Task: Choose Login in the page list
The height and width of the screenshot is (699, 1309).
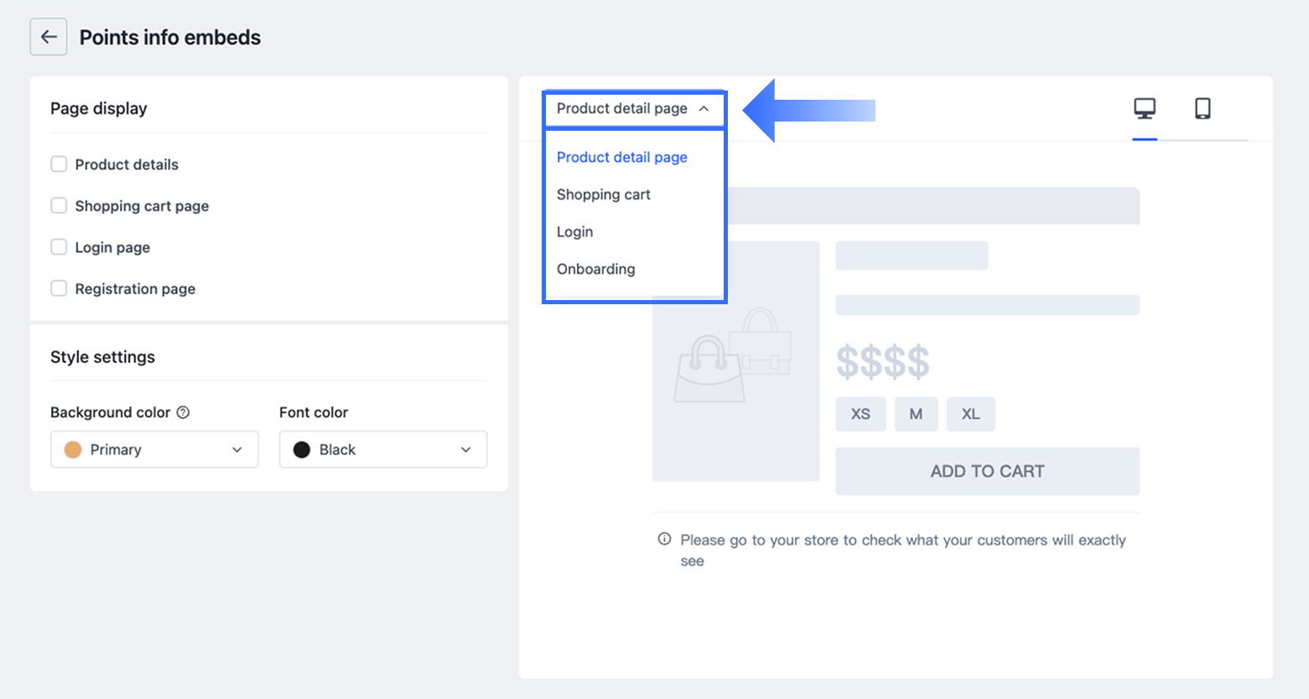Action: pos(575,231)
